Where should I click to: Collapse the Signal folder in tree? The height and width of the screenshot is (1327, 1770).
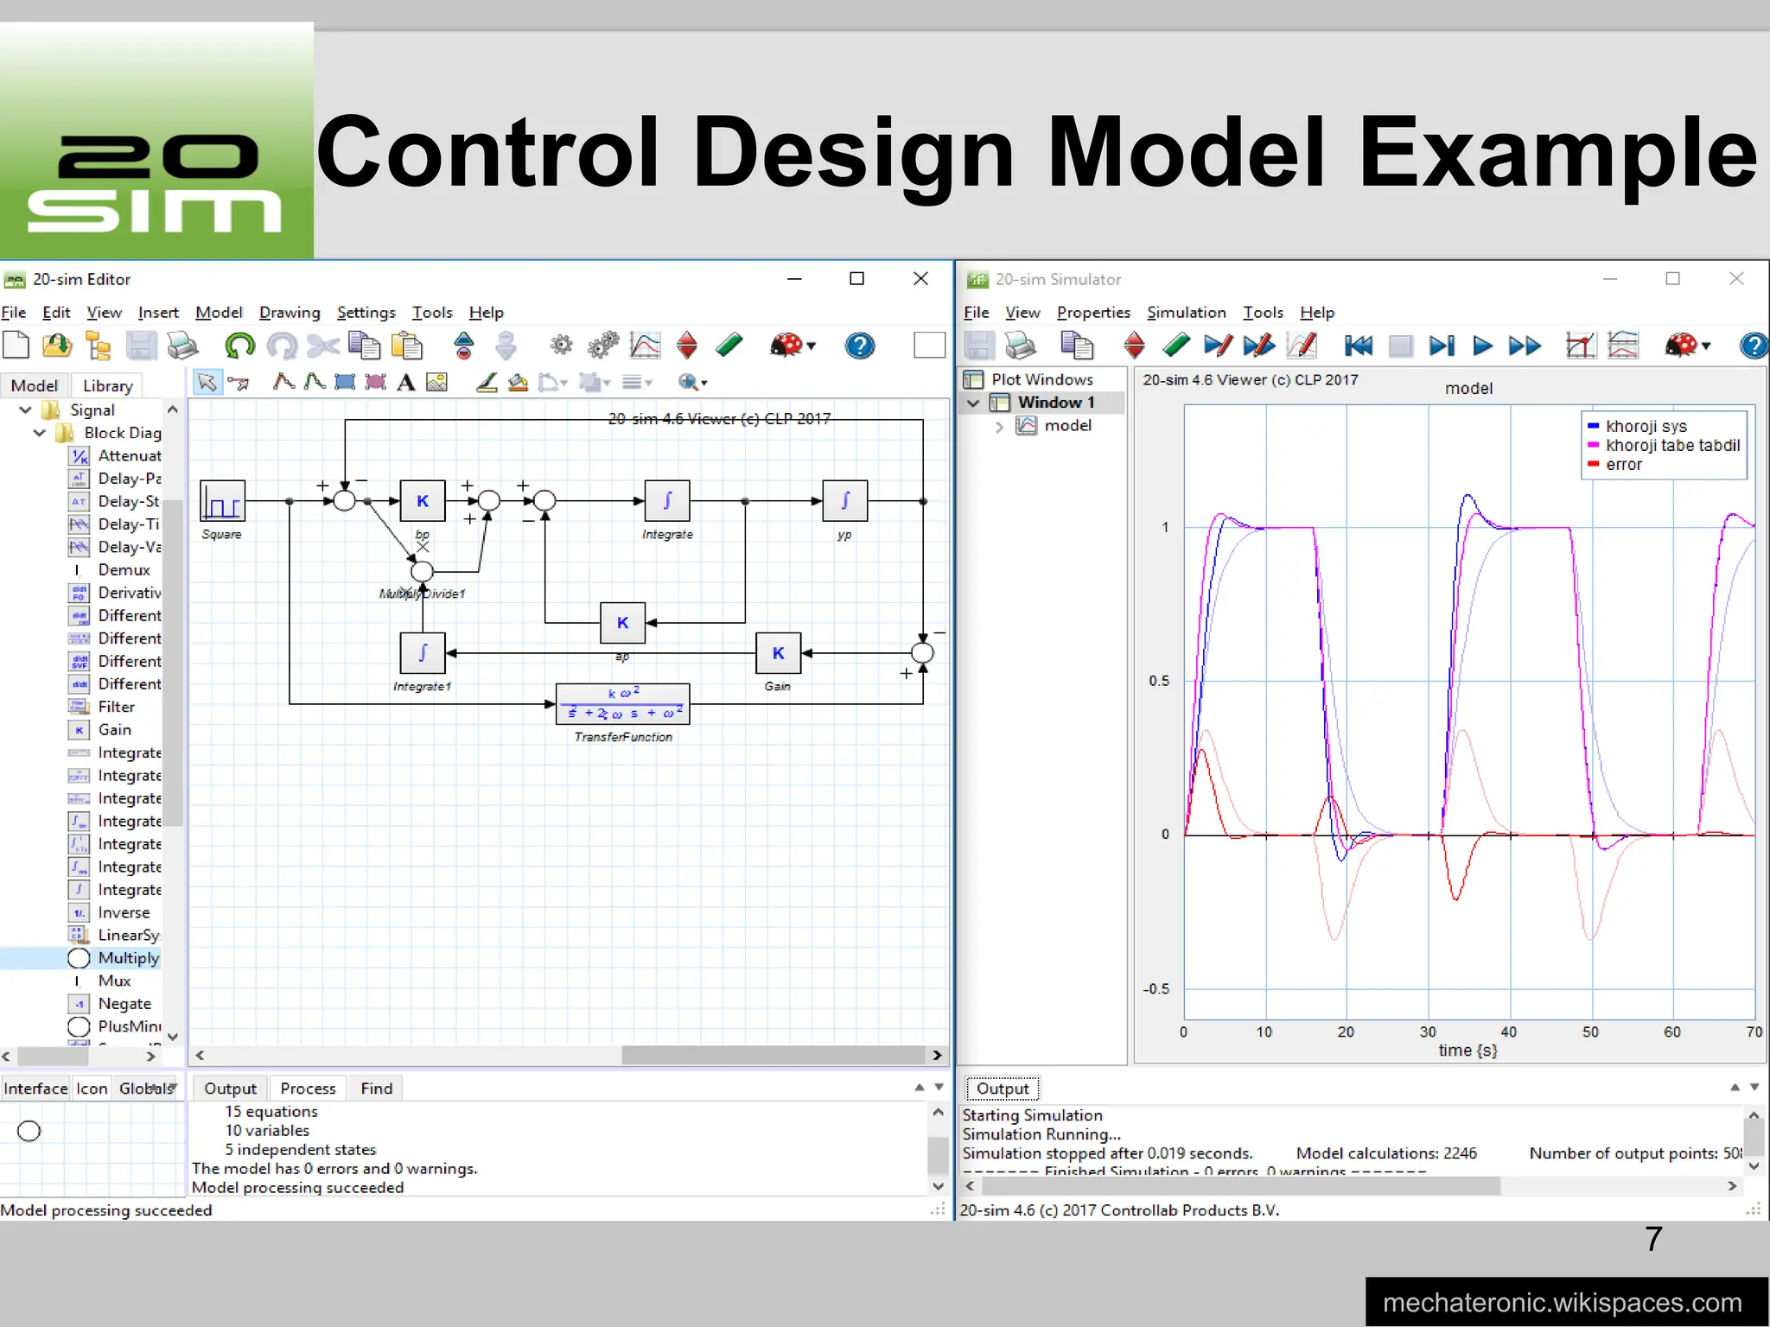point(25,410)
